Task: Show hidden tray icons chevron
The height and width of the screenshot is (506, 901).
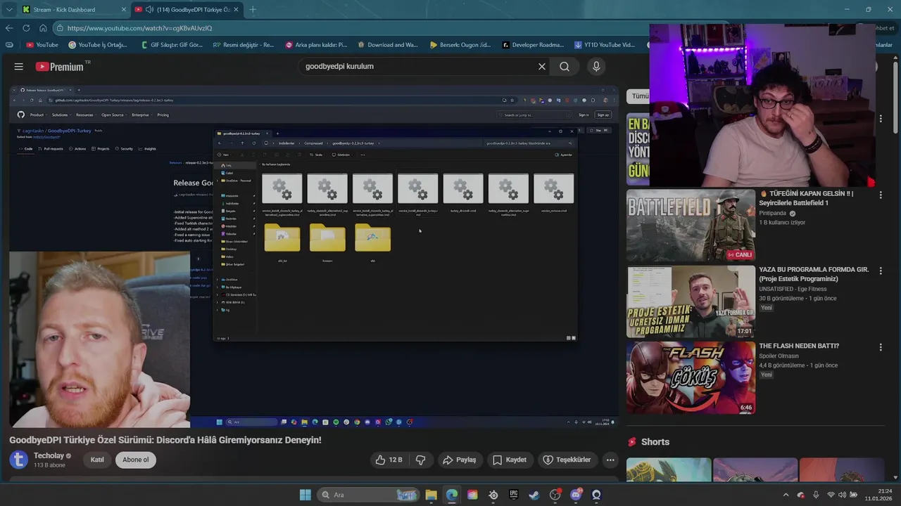Action: [x=786, y=495]
